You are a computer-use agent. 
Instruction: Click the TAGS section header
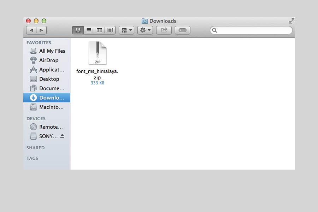[x=32, y=158]
